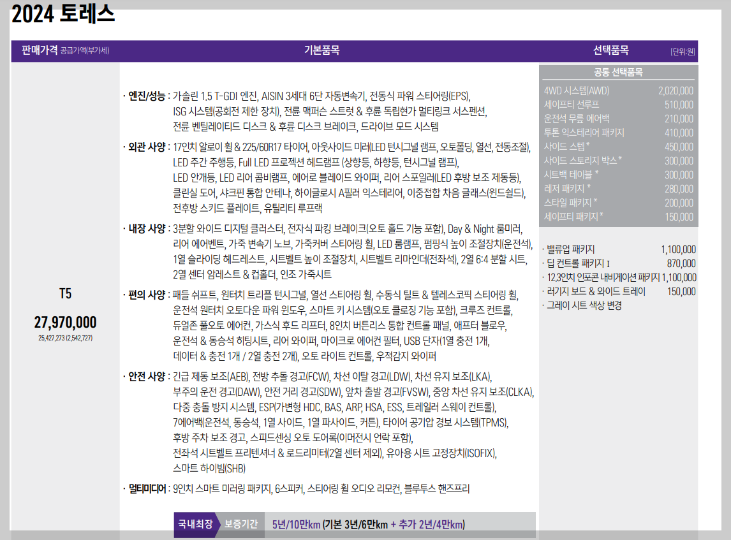The width and height of the screenshot is (731, 540).
Task: Click the '5년/10만km' warranty text
Action: pos(296,524)
